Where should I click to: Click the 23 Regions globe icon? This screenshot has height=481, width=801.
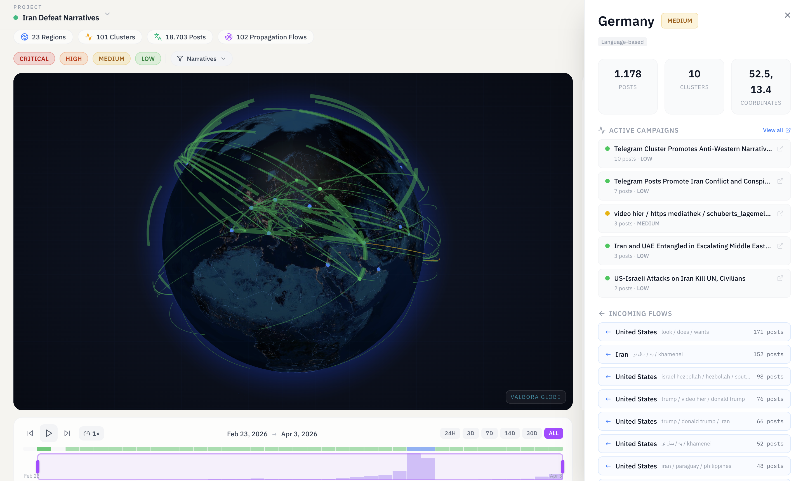click(25, 37)
